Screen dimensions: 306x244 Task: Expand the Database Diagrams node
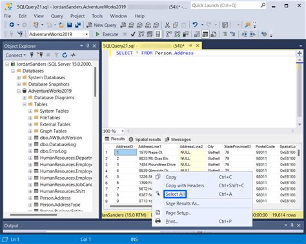coord(25,98)
